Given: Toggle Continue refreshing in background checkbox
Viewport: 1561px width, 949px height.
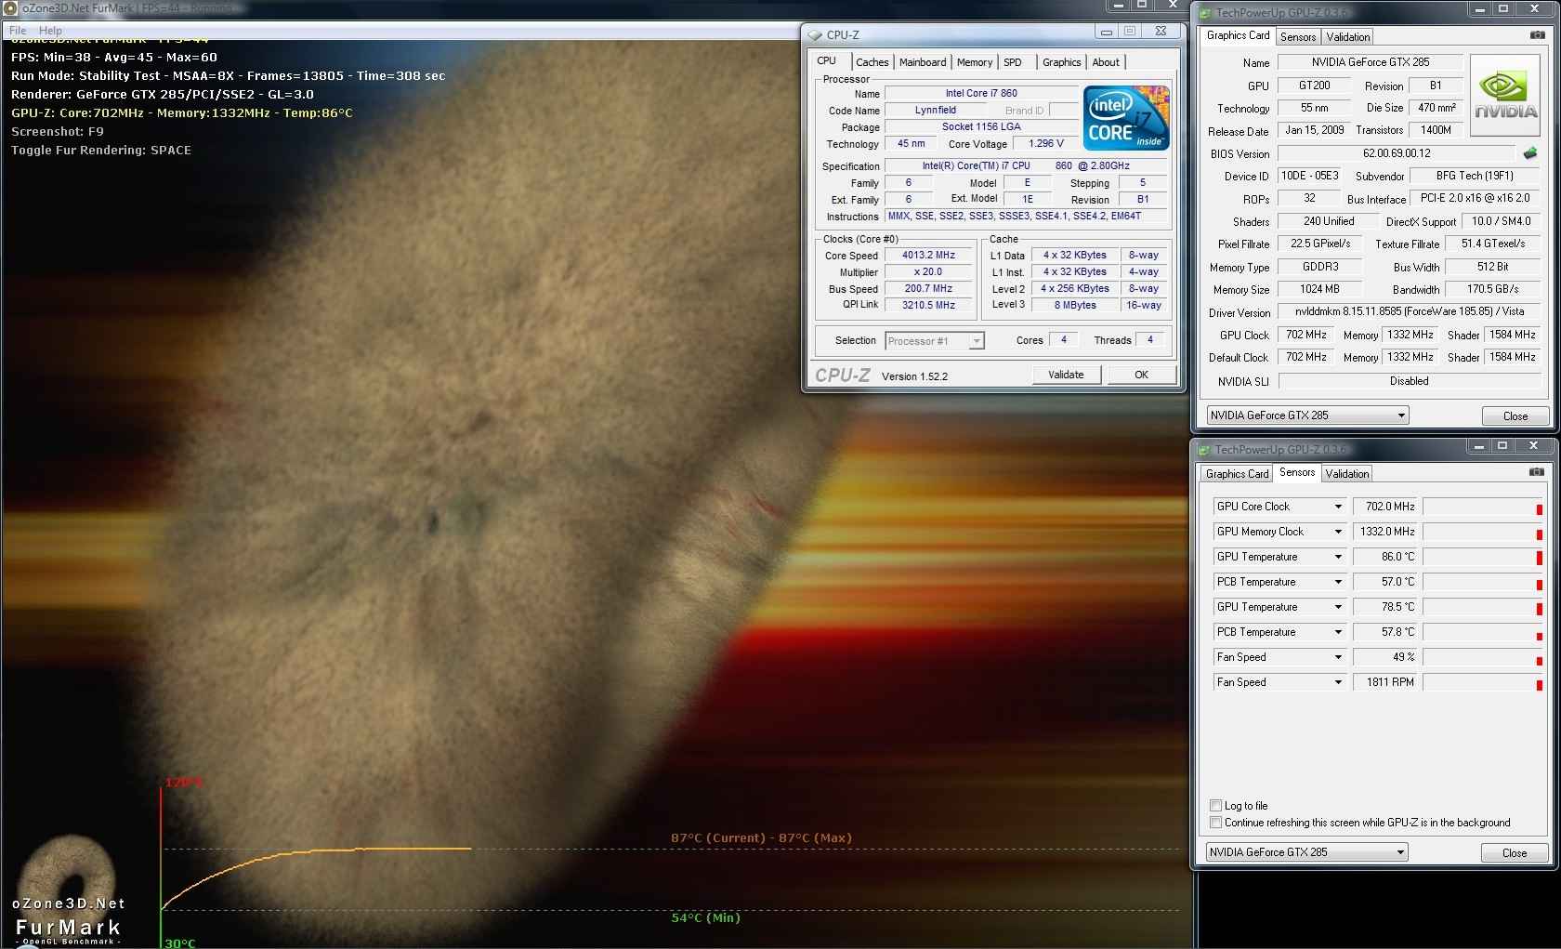Looking at the screenshot, I should tap(1215, 823).
